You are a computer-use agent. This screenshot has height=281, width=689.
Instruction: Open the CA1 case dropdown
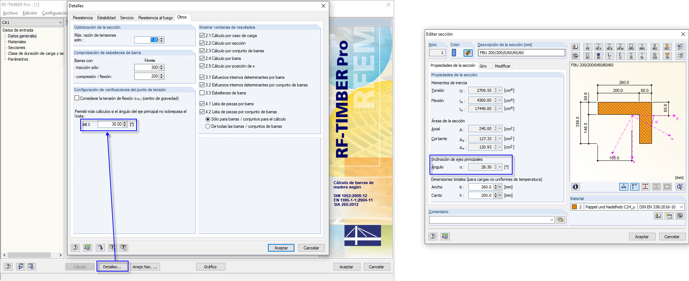click(60, 23)
